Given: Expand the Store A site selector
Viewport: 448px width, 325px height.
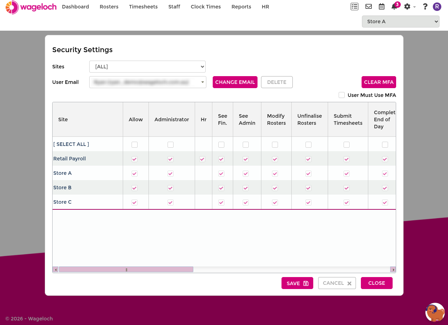Looking at the screenshot, I should (401, 22).
